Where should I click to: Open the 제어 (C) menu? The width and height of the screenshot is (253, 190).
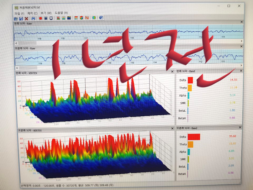32,13
